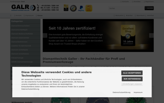Open Fräswerkzeuge category
164x103 pixels.
point(25,58)
